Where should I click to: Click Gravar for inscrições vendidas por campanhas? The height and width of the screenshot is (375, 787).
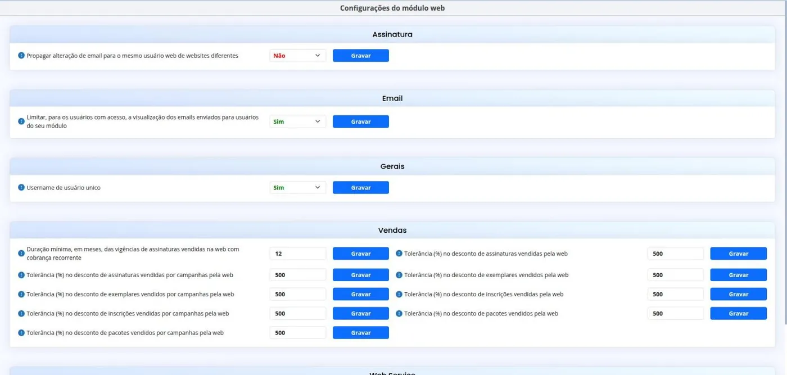pyautogui.click(x=361, y=313)
